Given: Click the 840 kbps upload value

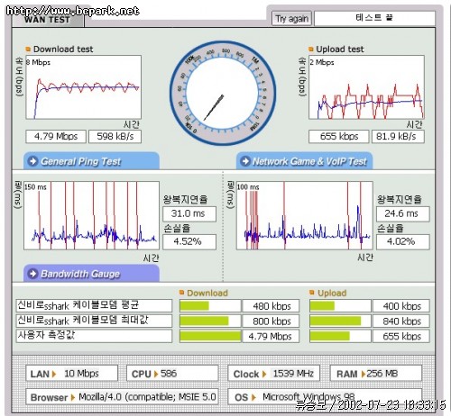Looking at the screenshot, I should click(x=401, y=321).
